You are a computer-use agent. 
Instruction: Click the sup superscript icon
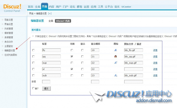[x=116, y=63]
